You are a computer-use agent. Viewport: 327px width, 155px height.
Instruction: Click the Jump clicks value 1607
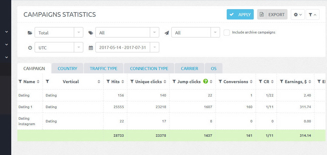coord(208,107)
